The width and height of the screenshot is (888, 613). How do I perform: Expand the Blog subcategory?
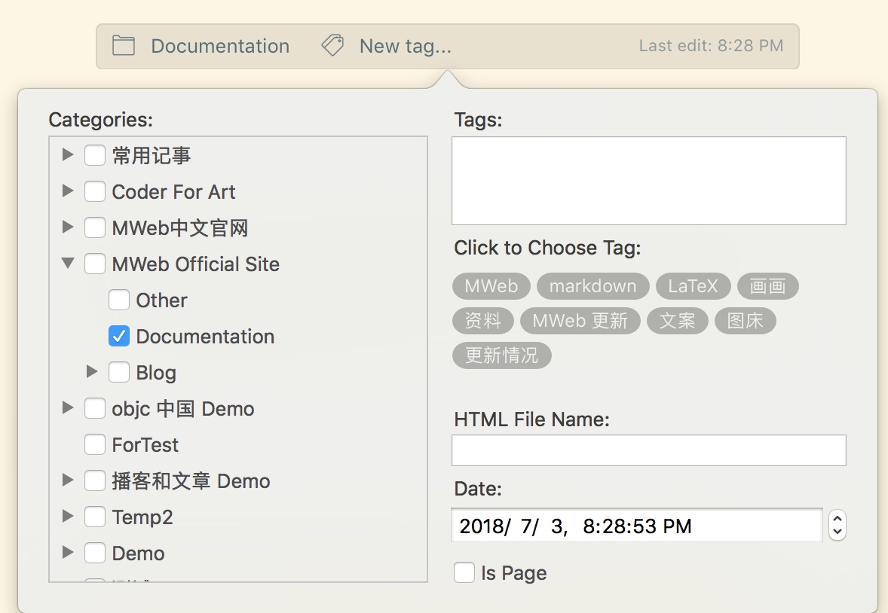point(92,371)
